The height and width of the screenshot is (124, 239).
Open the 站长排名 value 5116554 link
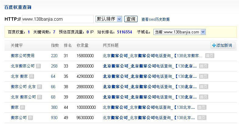point(124,32)
